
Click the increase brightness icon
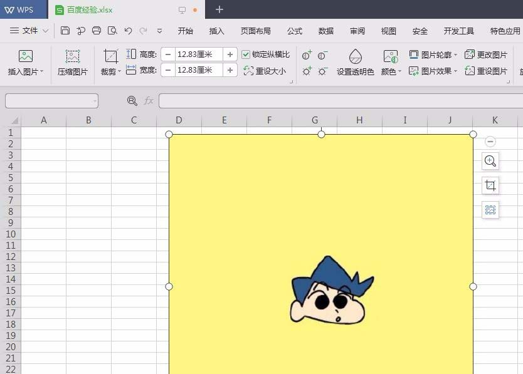307,71
